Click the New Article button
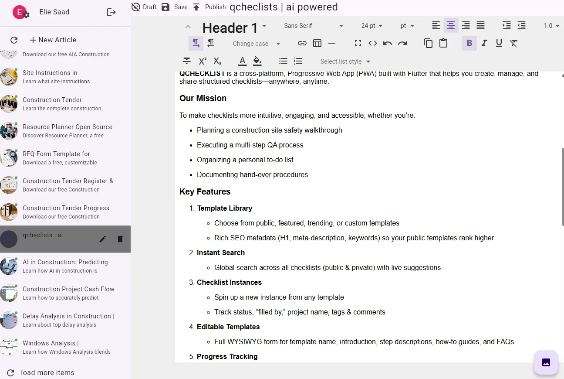The height and width of the screenshot is (379, 564). pos(53,40)
